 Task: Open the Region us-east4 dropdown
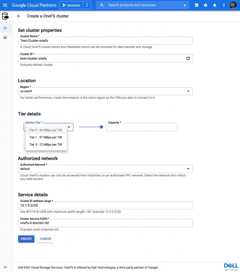(x=105, y=91)
